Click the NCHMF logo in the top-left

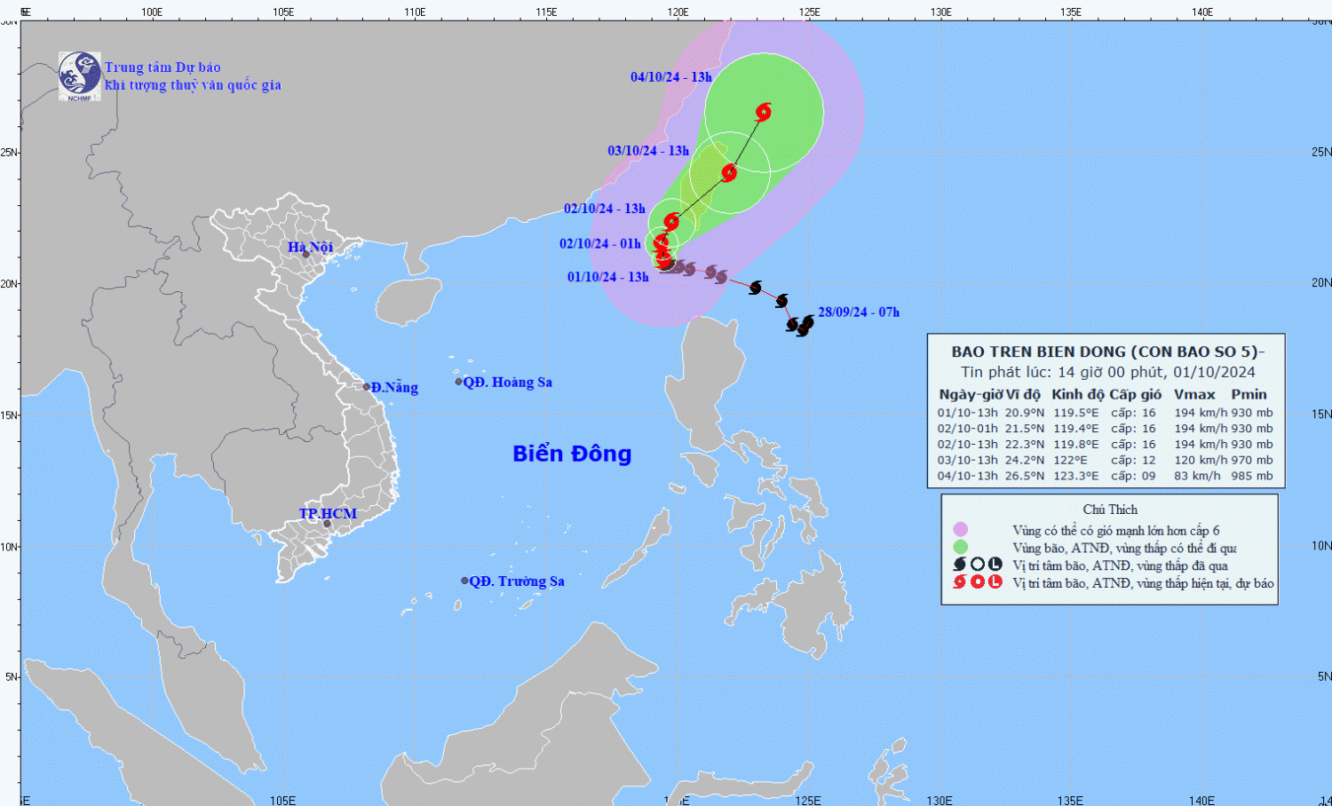(80, 75)
